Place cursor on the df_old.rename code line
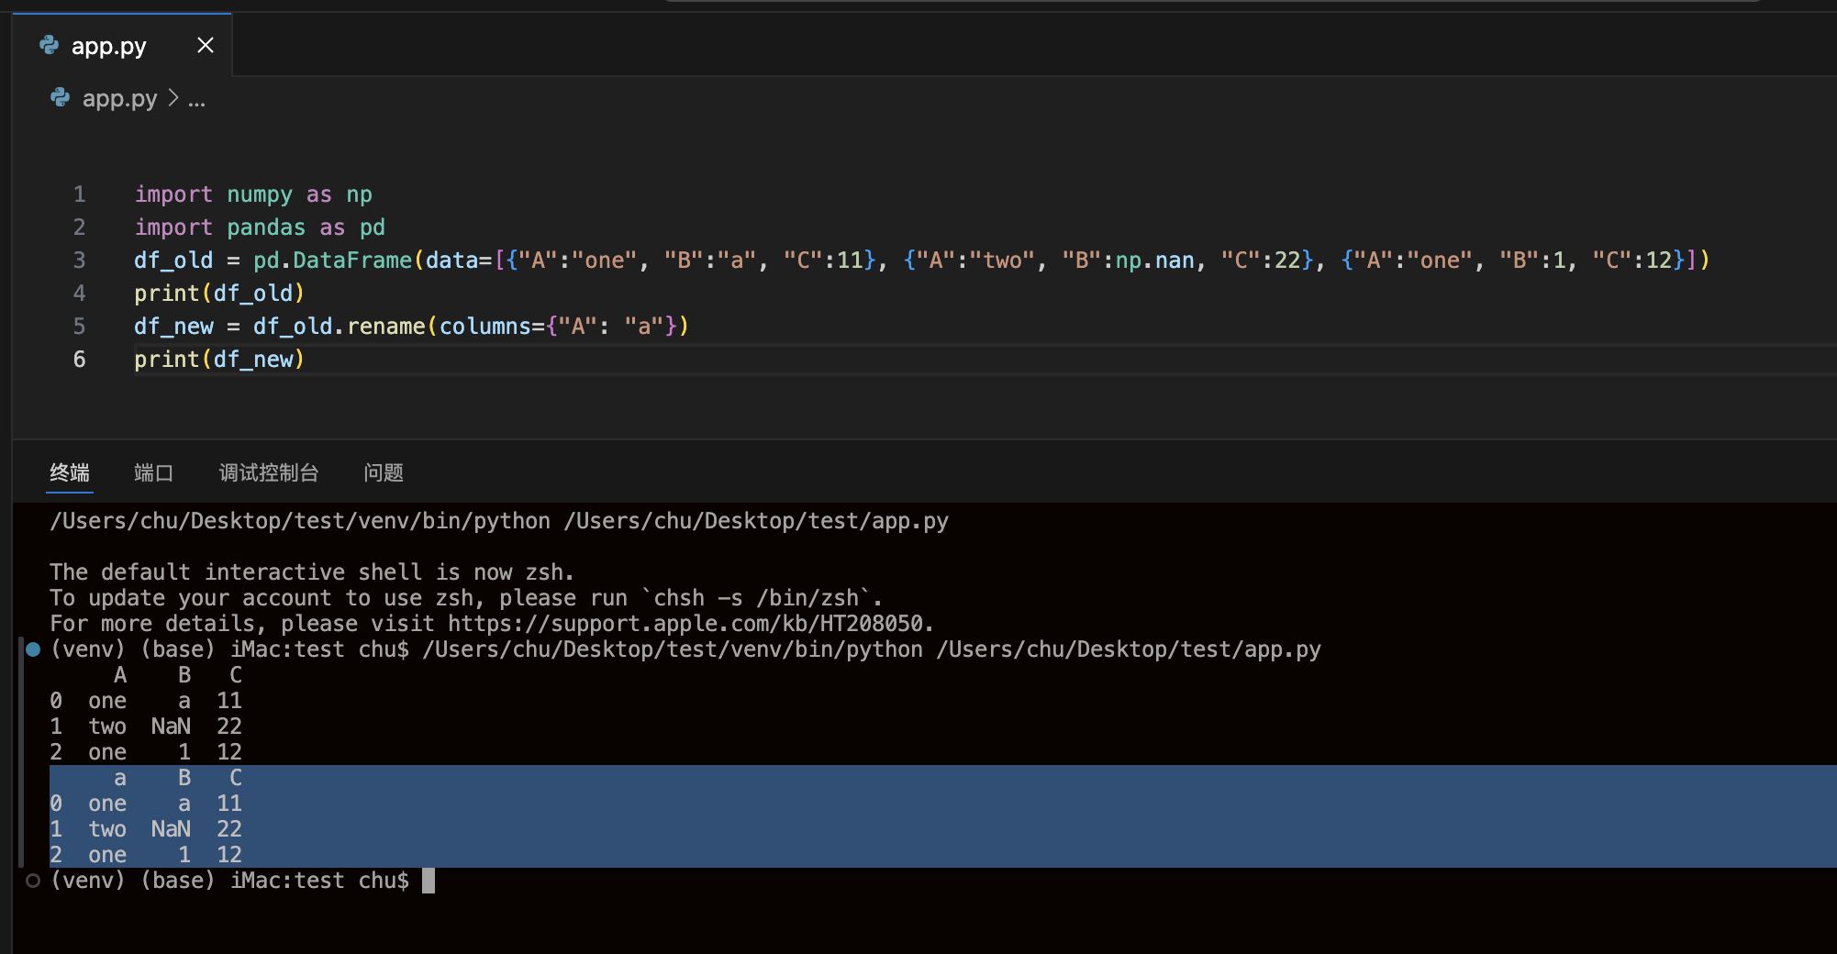This screenshot has width=1837, height=954. point(411,327)
